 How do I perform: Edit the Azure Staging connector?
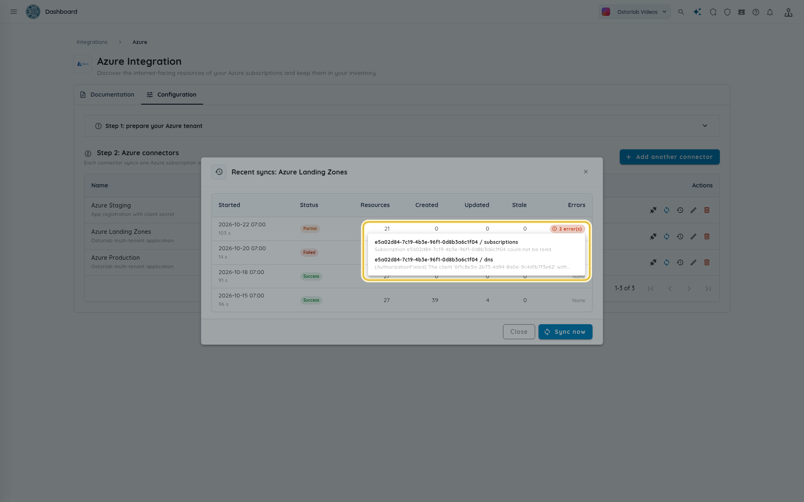click(693, 210)
